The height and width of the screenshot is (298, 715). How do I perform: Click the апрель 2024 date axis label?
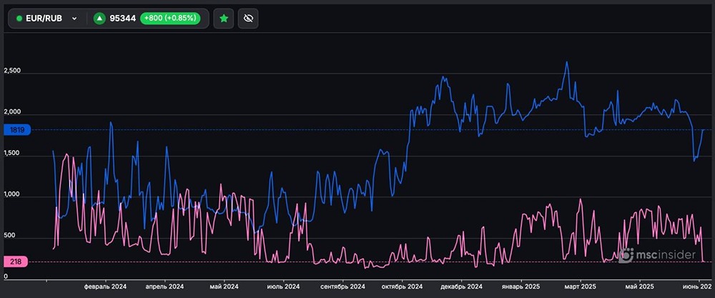[165, 287]
